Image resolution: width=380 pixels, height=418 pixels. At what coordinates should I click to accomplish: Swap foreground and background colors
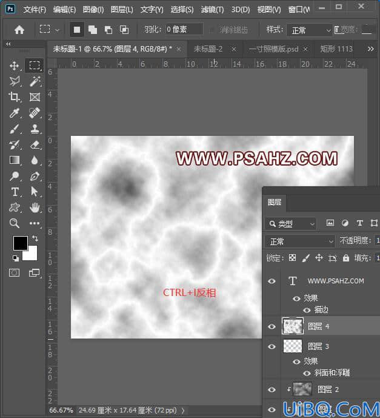click(35, 238)
